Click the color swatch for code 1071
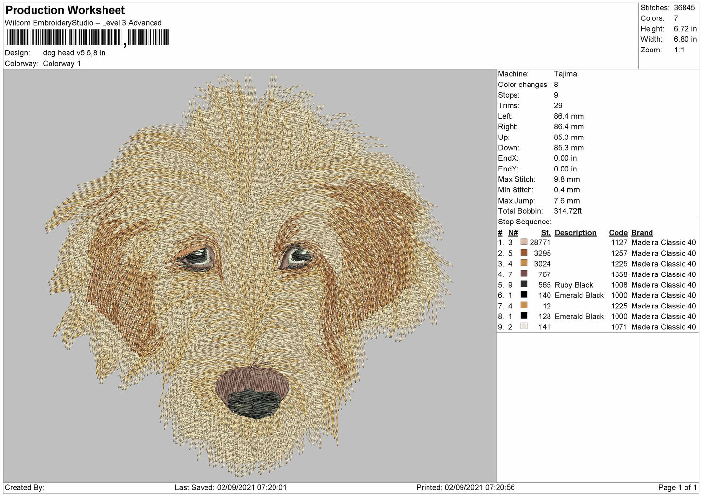Screen dimensions: 702x496 tap(524, 326)
